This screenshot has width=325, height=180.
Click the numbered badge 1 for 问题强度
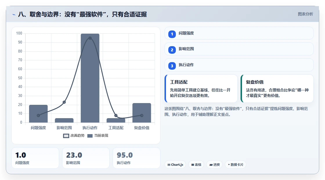(172, 34)
